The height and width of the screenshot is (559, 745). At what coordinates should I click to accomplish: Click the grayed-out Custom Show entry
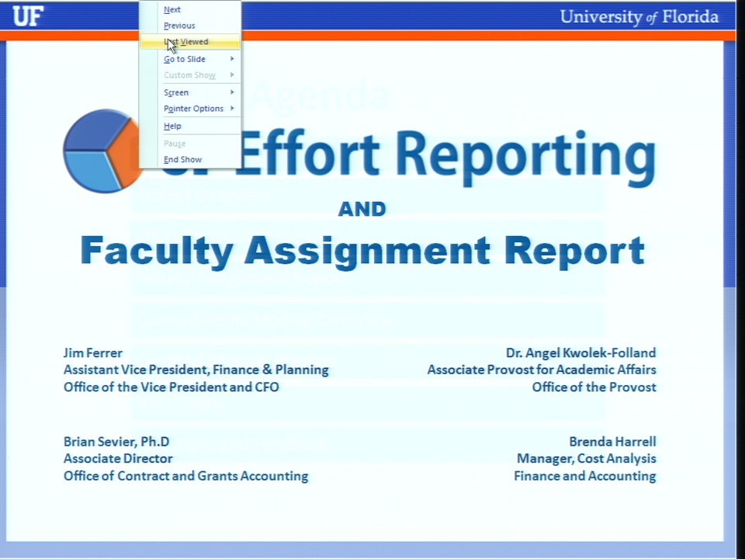click(190, 75)
